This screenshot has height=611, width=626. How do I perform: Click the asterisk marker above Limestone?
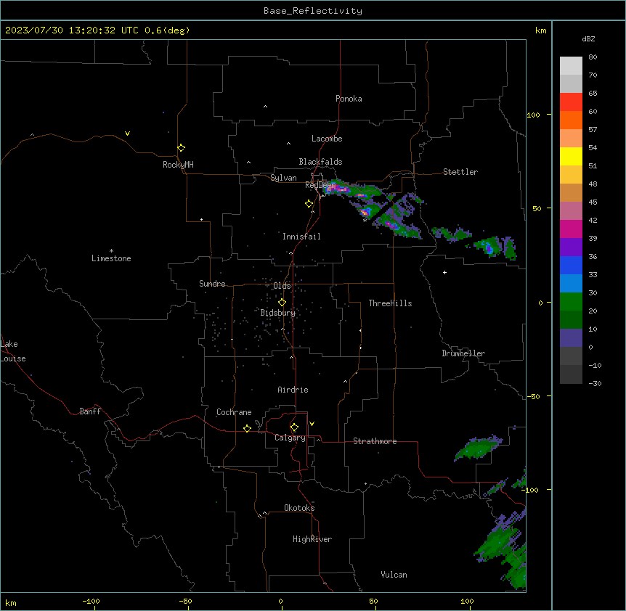click(111, 251)
